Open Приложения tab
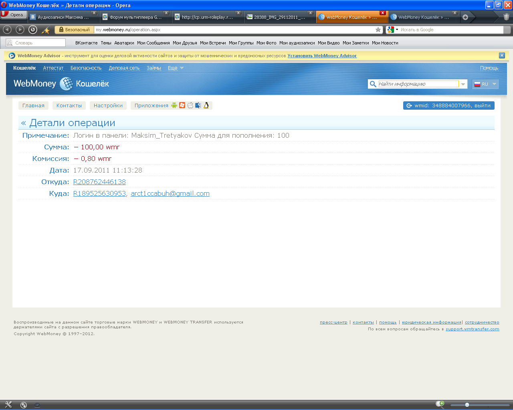513x410 pixels. click(x=151, y=106)
